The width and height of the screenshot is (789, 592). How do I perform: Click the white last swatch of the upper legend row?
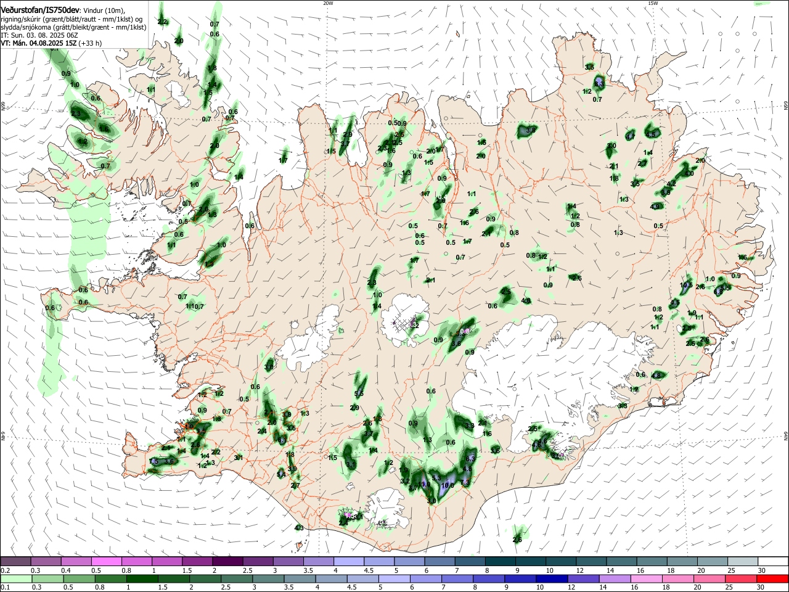click(x=773, y=561)
